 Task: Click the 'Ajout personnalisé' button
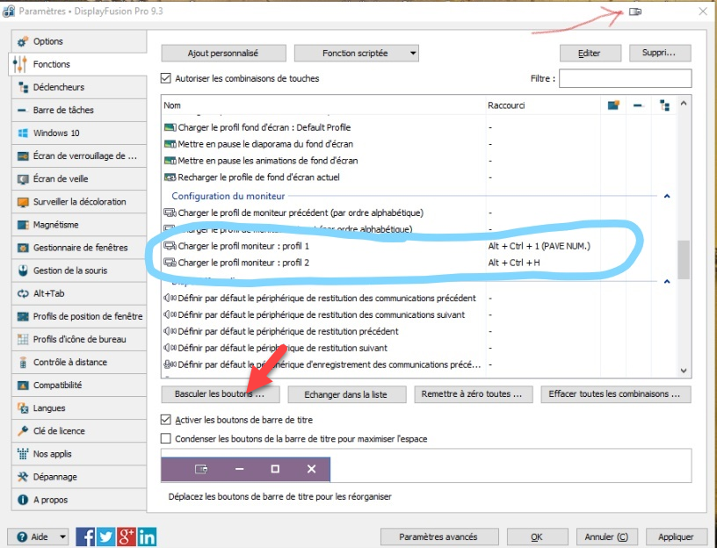click(x=223, y=54)
